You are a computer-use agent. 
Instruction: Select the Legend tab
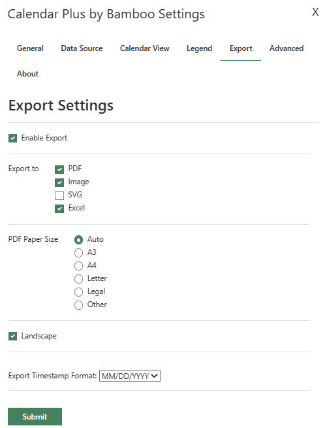199,48
